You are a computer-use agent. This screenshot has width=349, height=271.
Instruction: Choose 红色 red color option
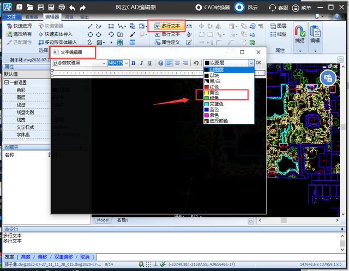[229, 87]
